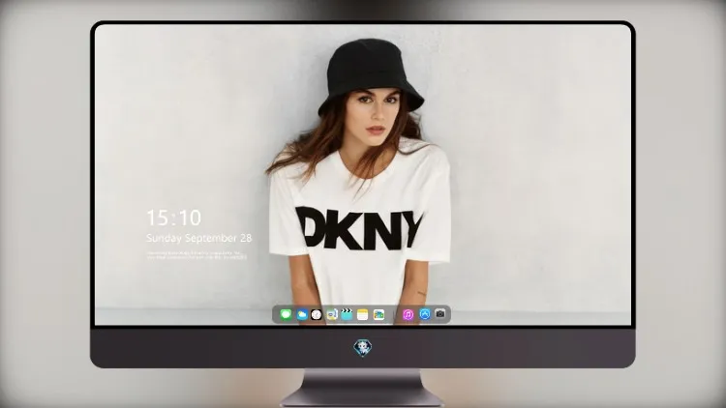The height and width of the screenshot is (408, 726).
Task: Open the Preview app icon in the dock
Action: click(331, 314)
